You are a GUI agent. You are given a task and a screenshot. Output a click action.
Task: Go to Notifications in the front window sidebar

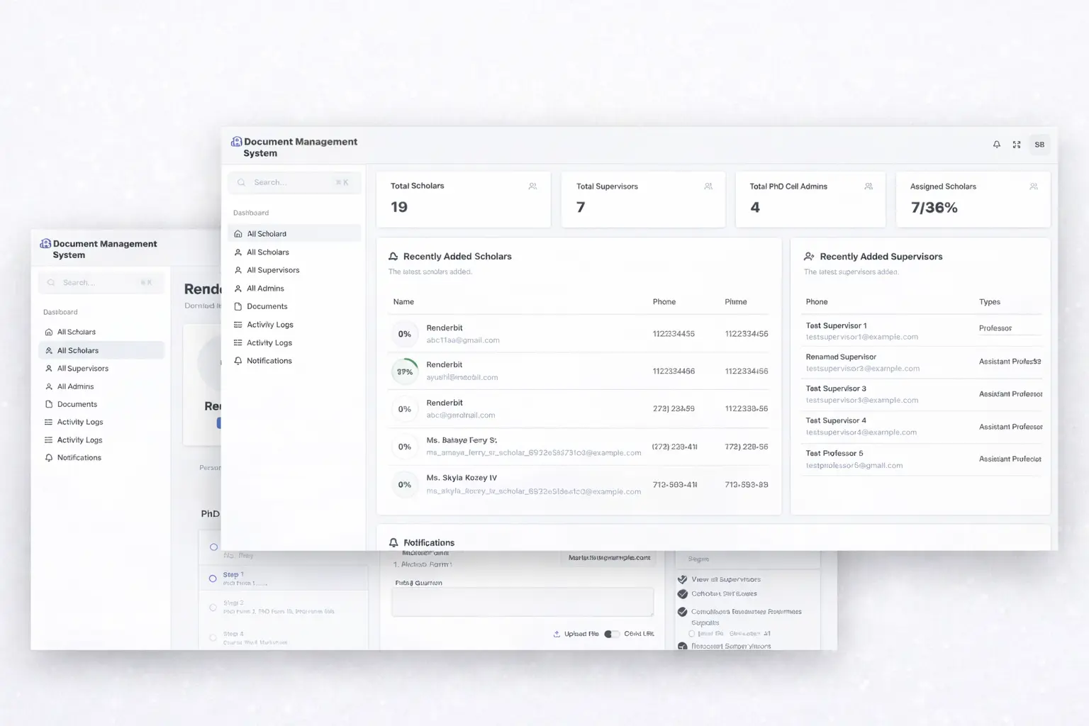269,361
